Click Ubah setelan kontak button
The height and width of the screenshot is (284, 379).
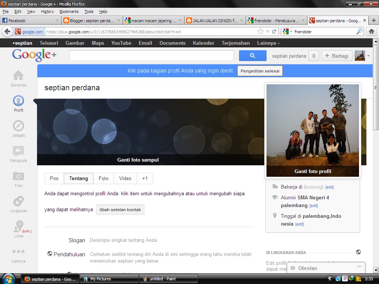coord(120,210)
